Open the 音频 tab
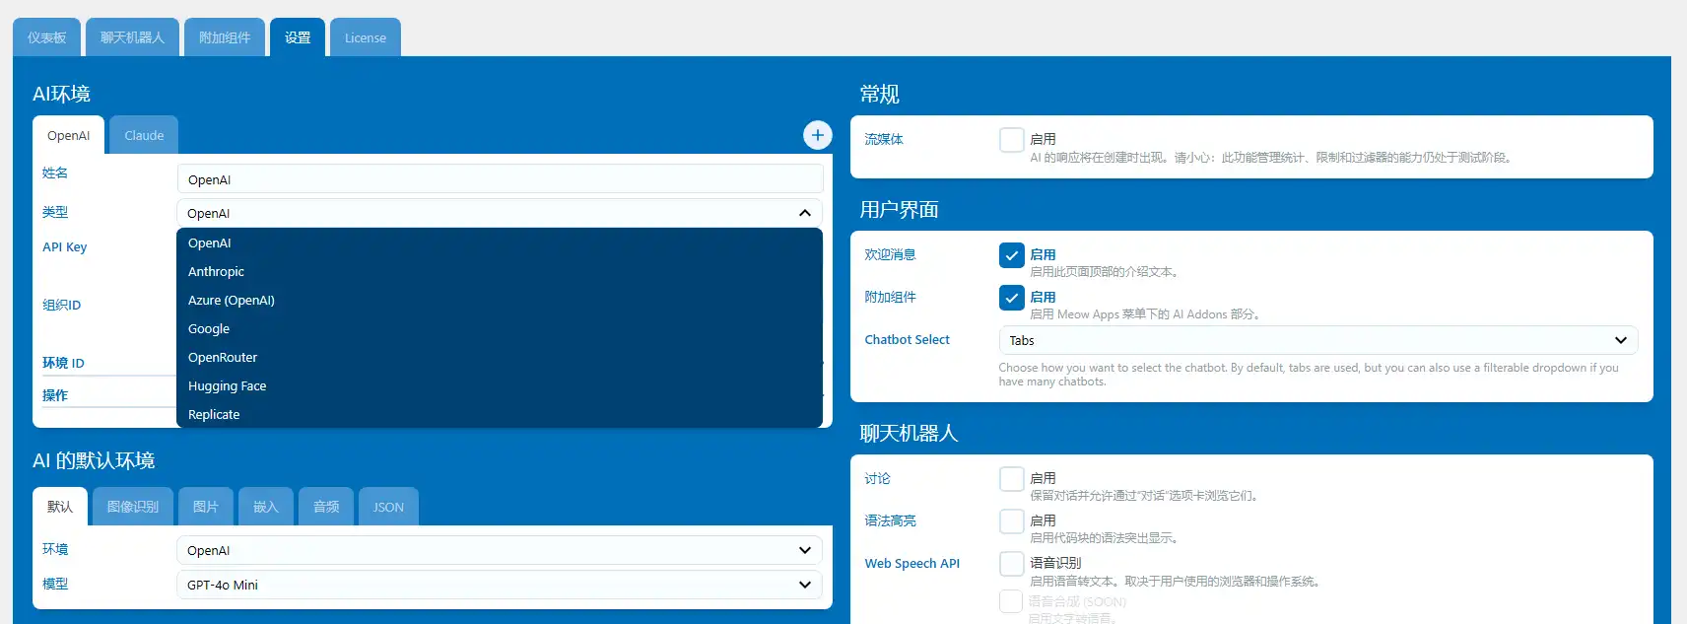The height and width of the screenshot is (624, 1687). click(326, 507)
